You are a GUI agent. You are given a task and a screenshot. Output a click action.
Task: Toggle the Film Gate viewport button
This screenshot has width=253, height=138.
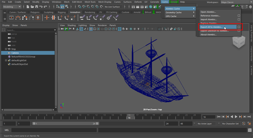click(94, 29)
